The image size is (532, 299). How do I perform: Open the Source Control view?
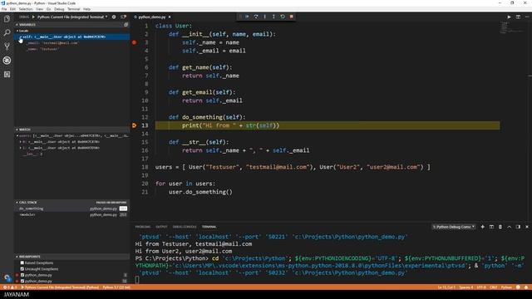click(x=7, y=47)
